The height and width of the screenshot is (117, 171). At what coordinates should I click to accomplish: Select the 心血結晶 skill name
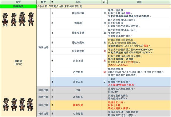[x=78, y=114]
